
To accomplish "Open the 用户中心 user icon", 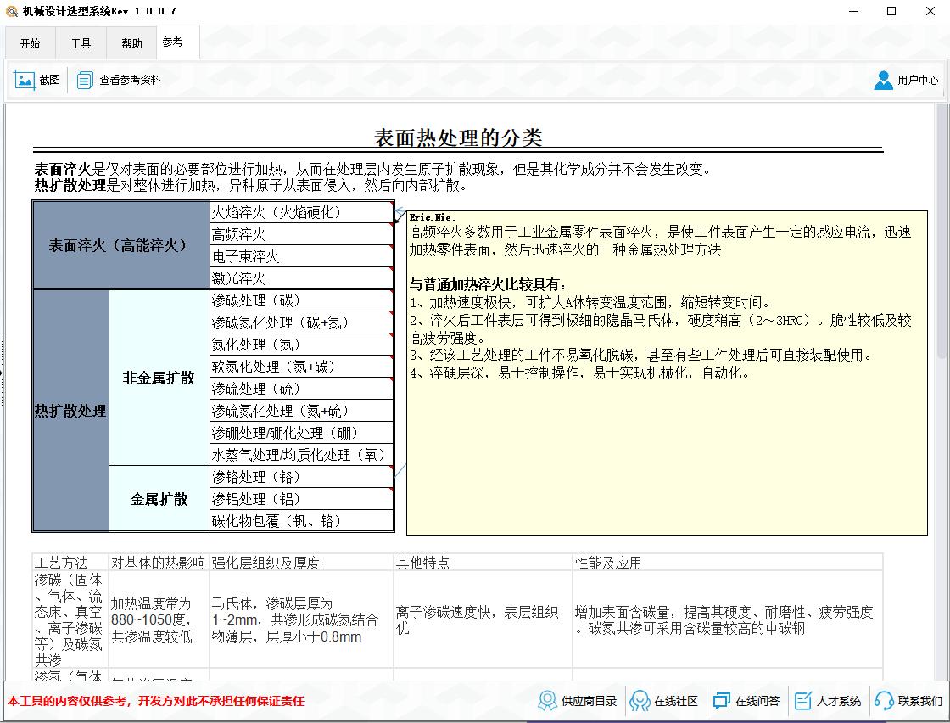I will 884,80.
